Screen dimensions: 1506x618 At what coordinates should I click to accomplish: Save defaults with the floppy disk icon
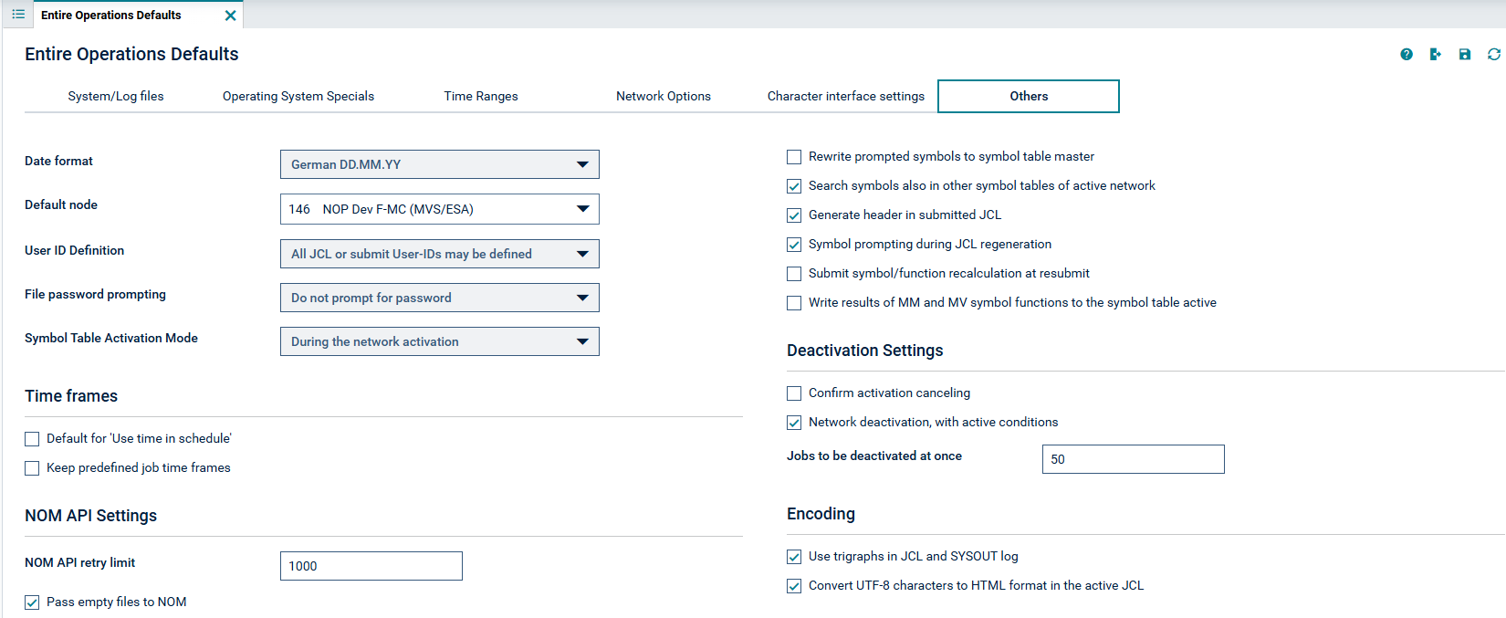1465,55
